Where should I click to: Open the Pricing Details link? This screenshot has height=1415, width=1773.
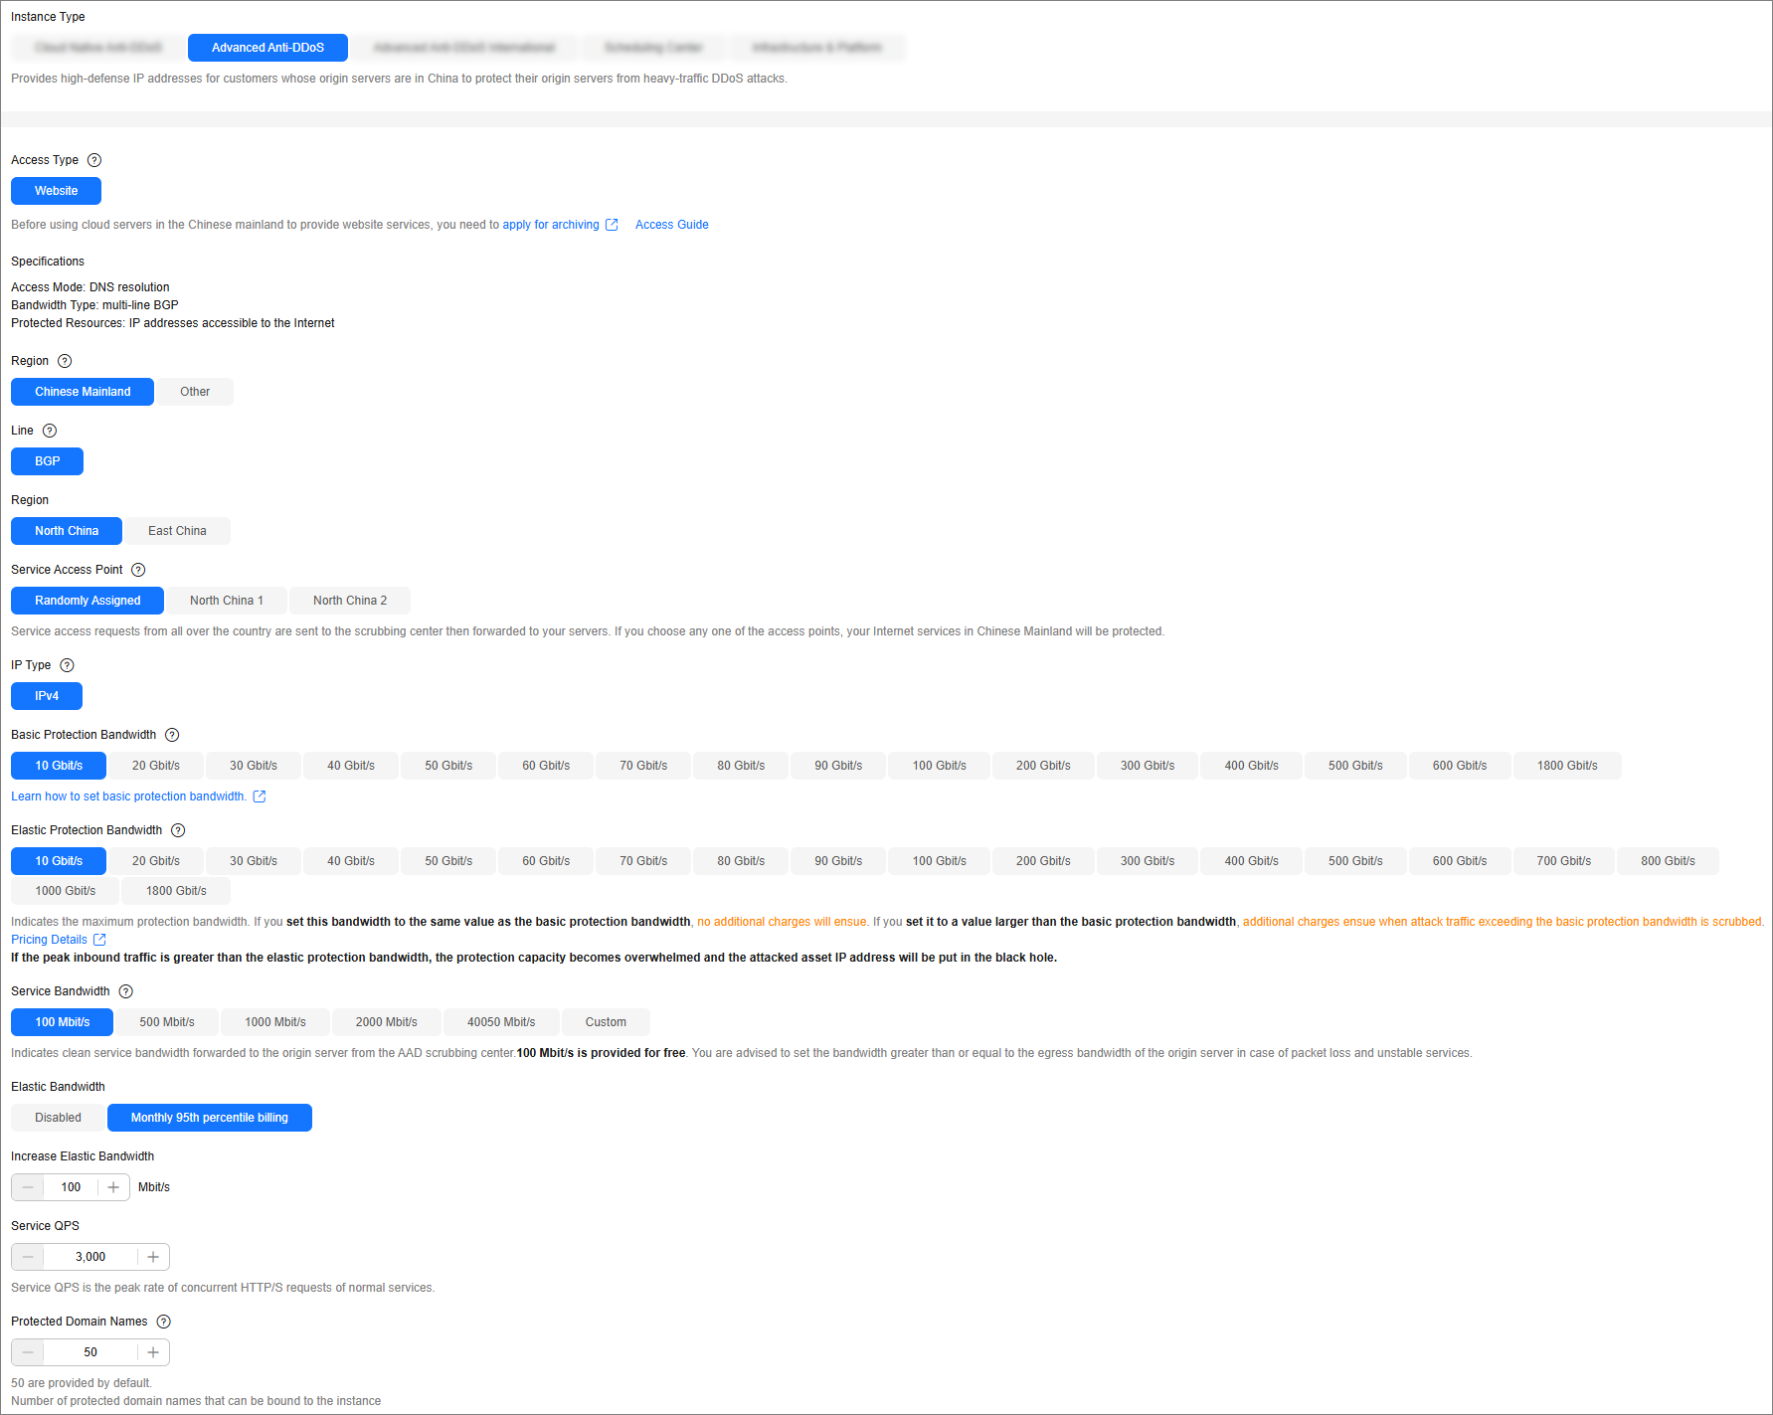tap(49, 940)
